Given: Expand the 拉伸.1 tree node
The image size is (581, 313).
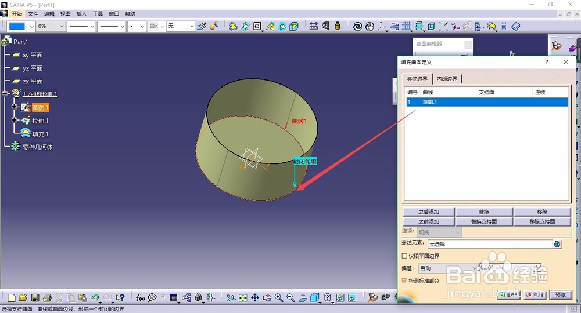Looking at the screenshot, I should coord(15,120).
